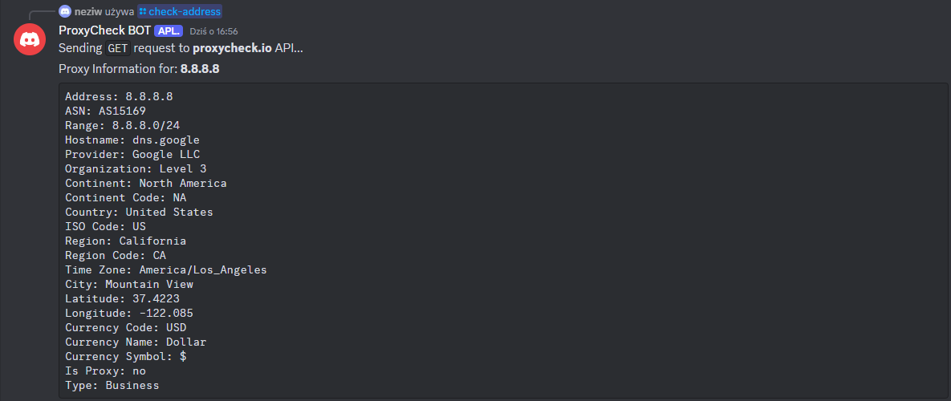Click the message timestamp Dziś o 16:56

tap(213, 31)
